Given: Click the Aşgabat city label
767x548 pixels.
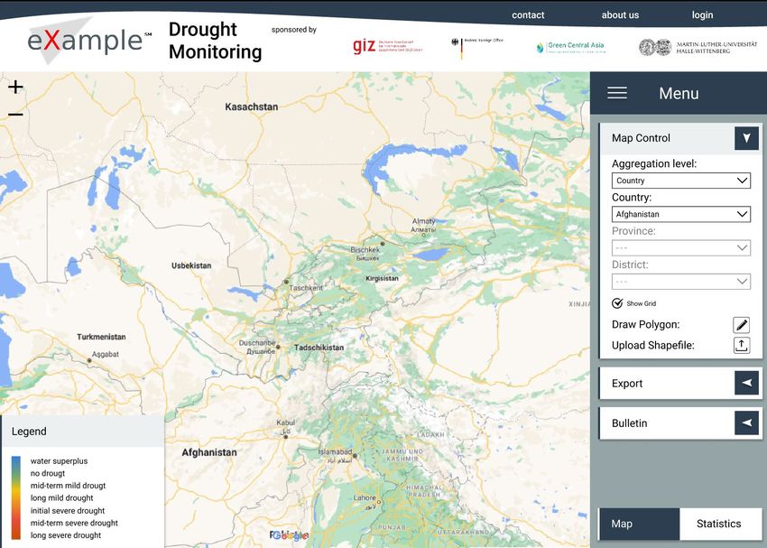Looking at the screenshot, I should [x=106, y=354].
